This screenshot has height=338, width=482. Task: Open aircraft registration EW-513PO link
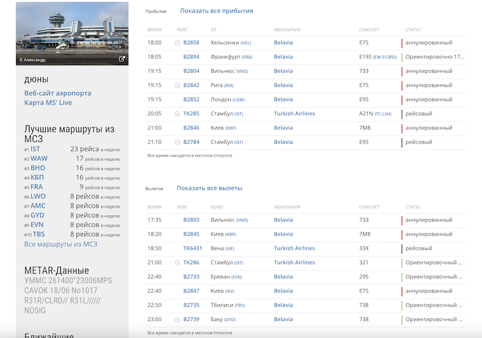(x=384, y=57)
